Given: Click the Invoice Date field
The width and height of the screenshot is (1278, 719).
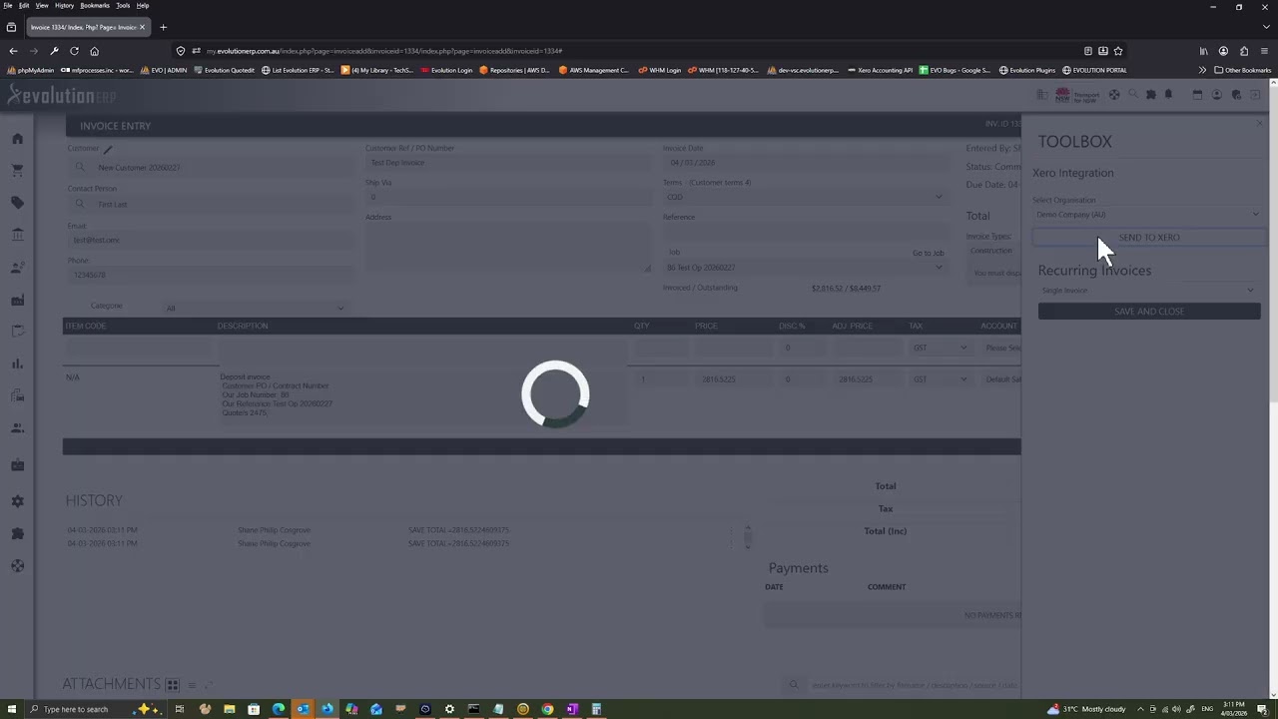Looking at the screenshot, I should pos(805,163).
